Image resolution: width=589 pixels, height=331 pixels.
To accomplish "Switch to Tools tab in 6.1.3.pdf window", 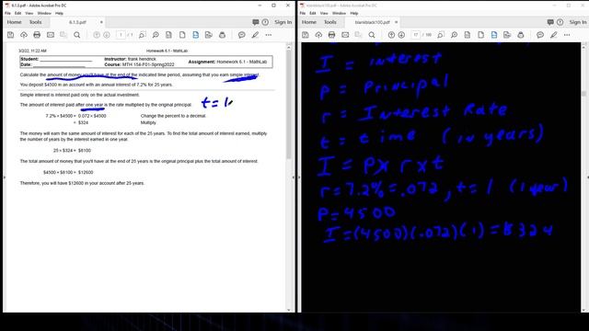I will pos(35,22).
